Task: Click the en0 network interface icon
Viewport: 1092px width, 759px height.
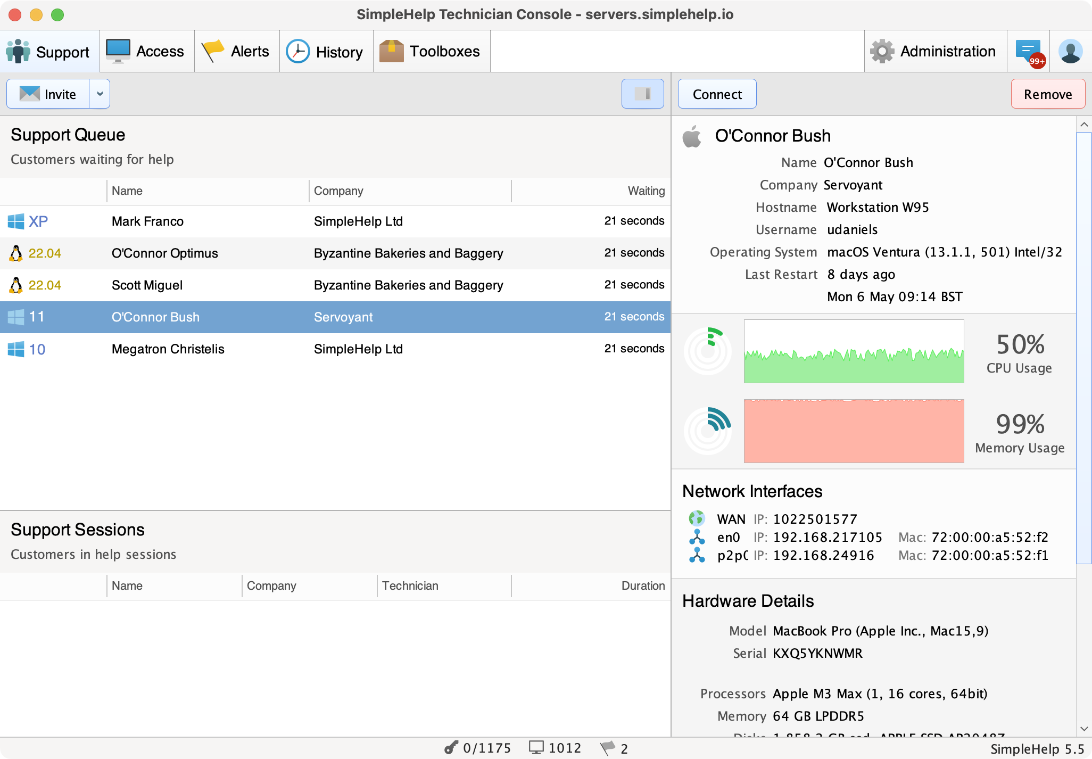Action: (697, 537)
